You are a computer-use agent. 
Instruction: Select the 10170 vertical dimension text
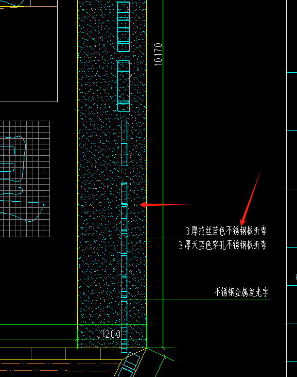158,55
